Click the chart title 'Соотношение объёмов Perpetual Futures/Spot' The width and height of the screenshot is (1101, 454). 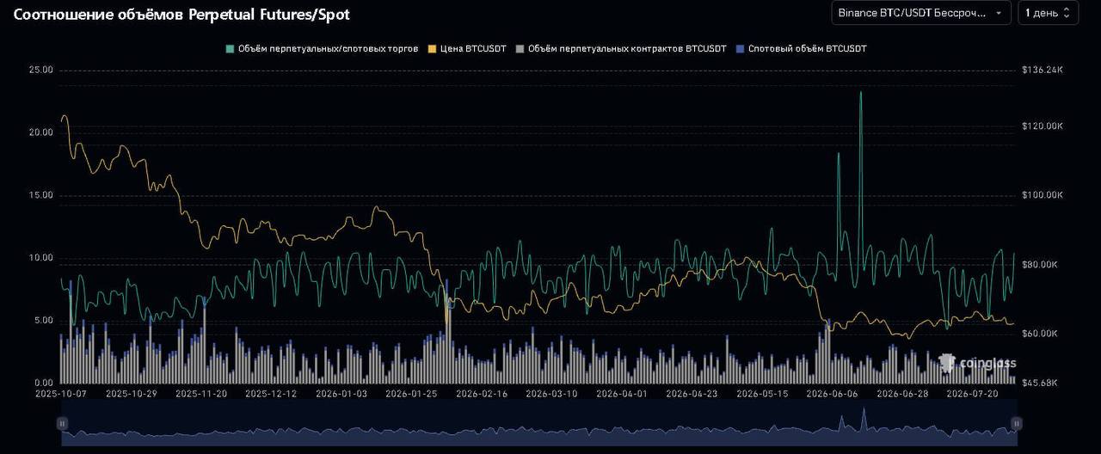[x=181, y=15]
